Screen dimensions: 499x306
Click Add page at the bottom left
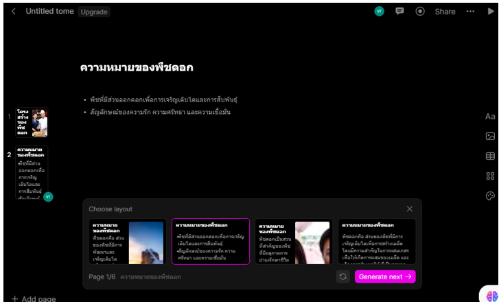coord(34,299)
